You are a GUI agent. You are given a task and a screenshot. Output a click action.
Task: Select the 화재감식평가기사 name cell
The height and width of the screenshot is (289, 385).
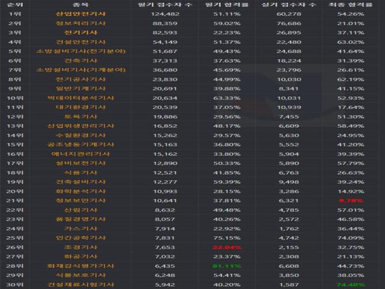coord(81,266)
